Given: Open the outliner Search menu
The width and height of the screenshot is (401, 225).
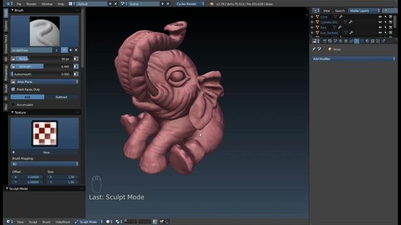Looking at the screenshot, I should pos(340,11).
